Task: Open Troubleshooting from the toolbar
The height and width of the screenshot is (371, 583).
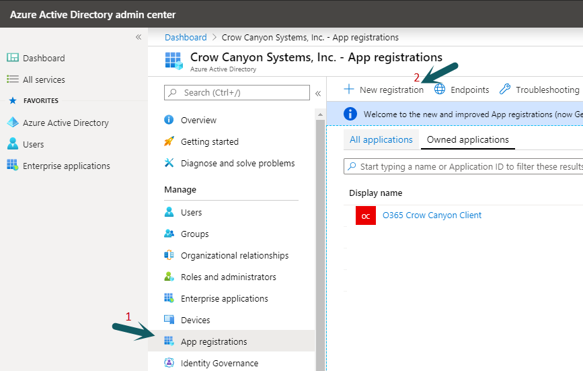Action: click(539, 90)
